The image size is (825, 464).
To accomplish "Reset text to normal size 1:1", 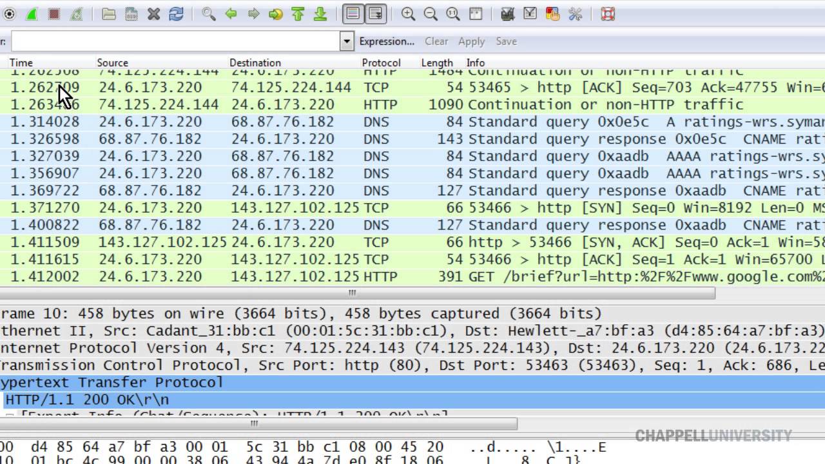I will pos(453,14).
